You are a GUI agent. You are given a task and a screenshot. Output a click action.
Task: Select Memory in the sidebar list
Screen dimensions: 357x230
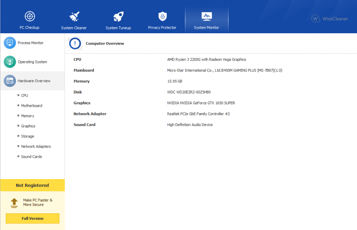click(x=28, y=116)
